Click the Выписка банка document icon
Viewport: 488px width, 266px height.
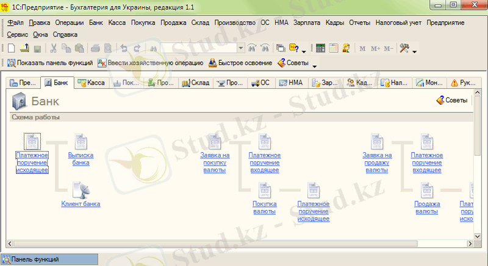(81, 142)
